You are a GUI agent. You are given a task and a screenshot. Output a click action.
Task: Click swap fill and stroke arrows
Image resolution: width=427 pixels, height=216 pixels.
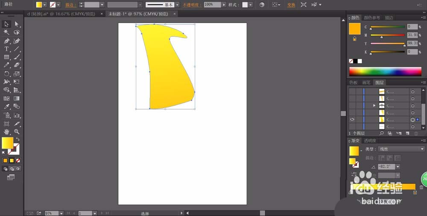(x=18, y=139)
